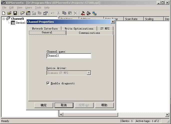Screen dimensions: 171x124
Task: Switch to the Communications tab
Action: 90,33
